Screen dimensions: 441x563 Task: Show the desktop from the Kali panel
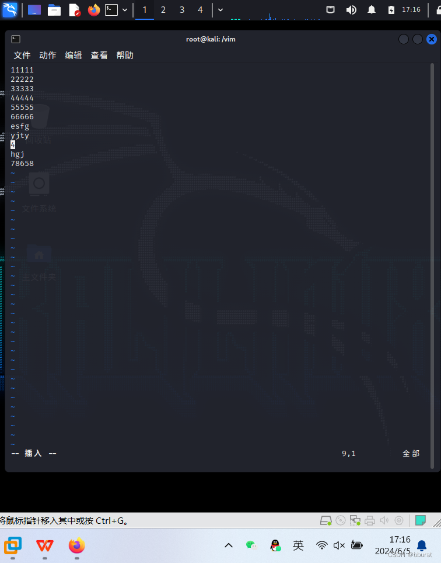pyautogui.click(x=34, y=10)
